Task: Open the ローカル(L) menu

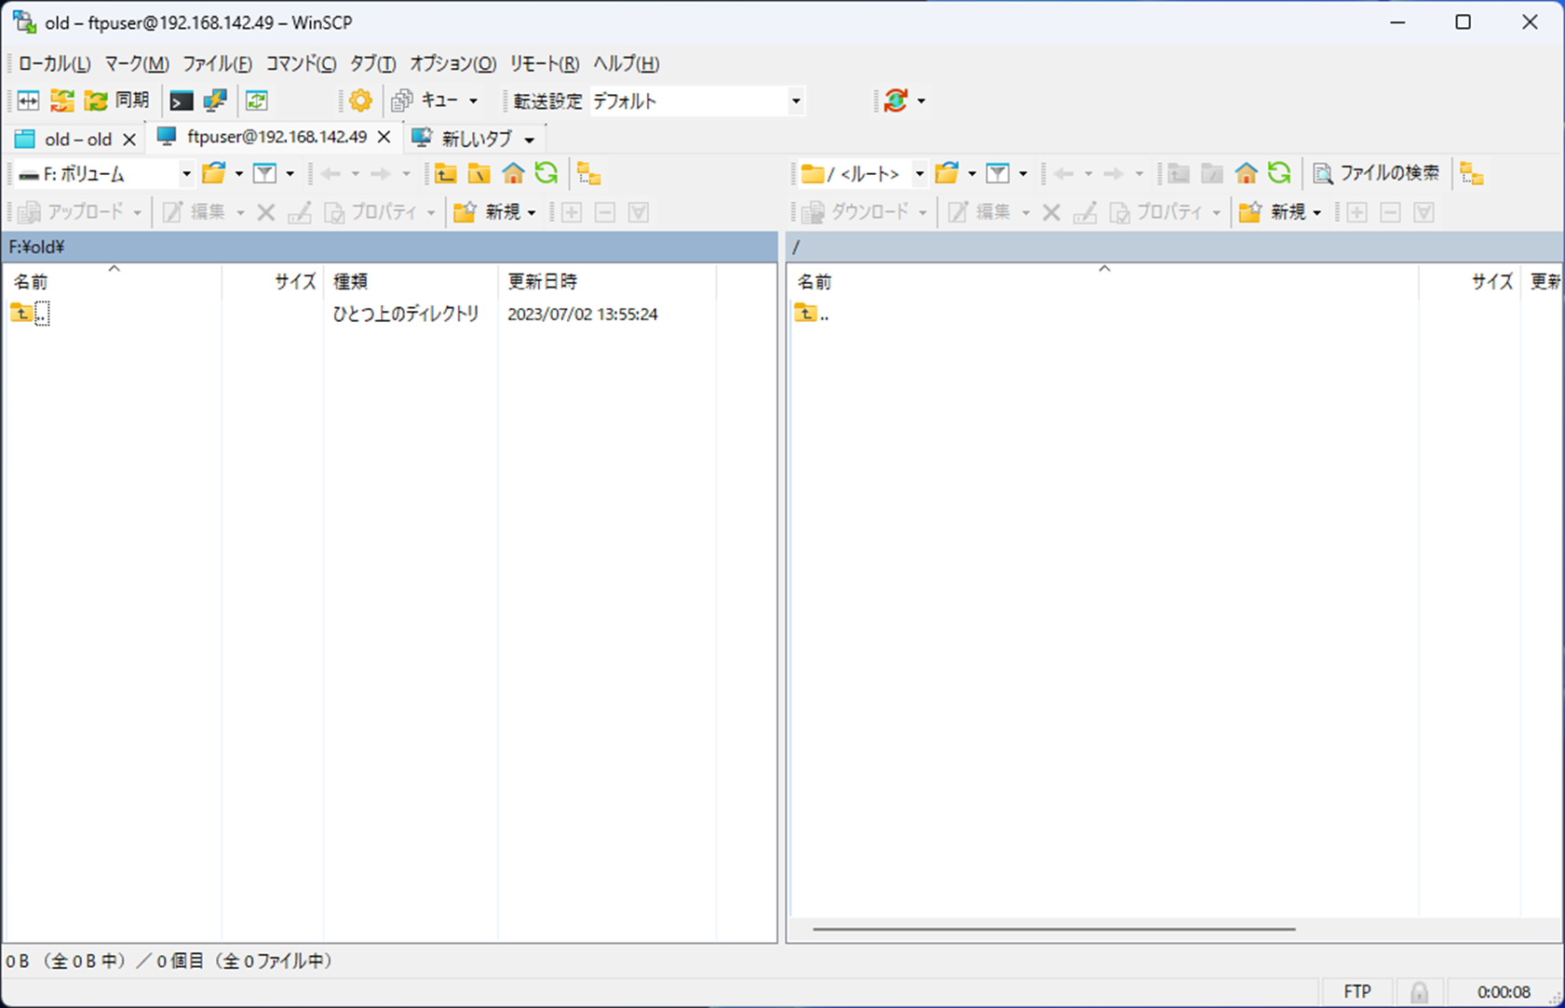Action: [x=55, y=63]
